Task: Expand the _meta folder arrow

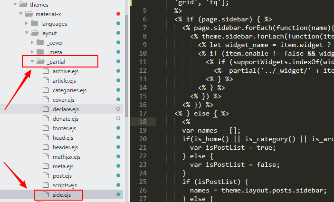Action: tap(32, 52)
